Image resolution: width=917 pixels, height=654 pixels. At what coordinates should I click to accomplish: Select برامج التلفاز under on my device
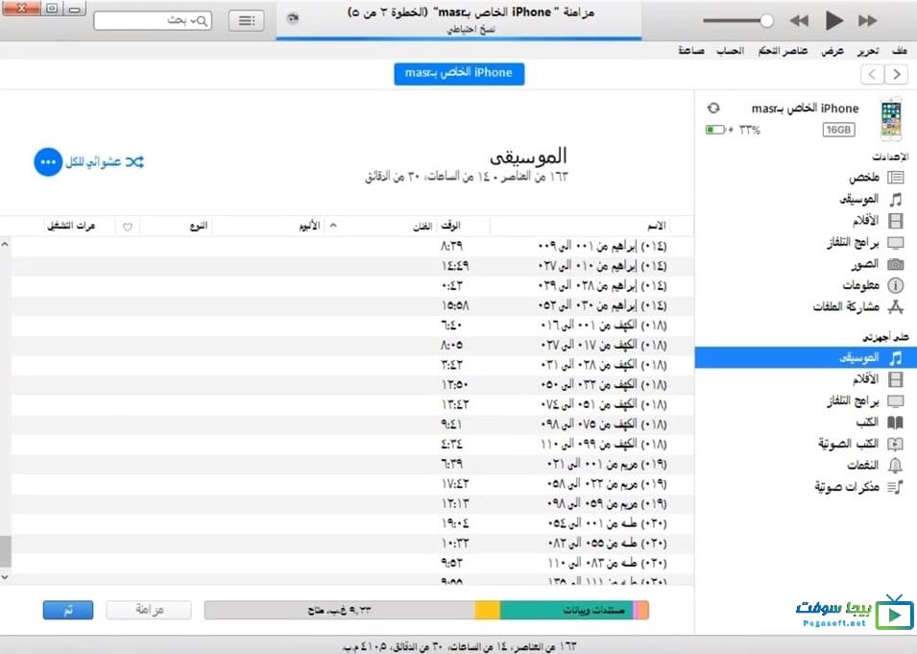coord(865,401)
